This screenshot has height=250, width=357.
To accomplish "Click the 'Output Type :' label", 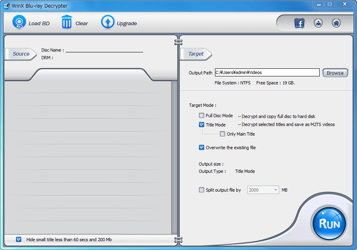I will 212,171.
